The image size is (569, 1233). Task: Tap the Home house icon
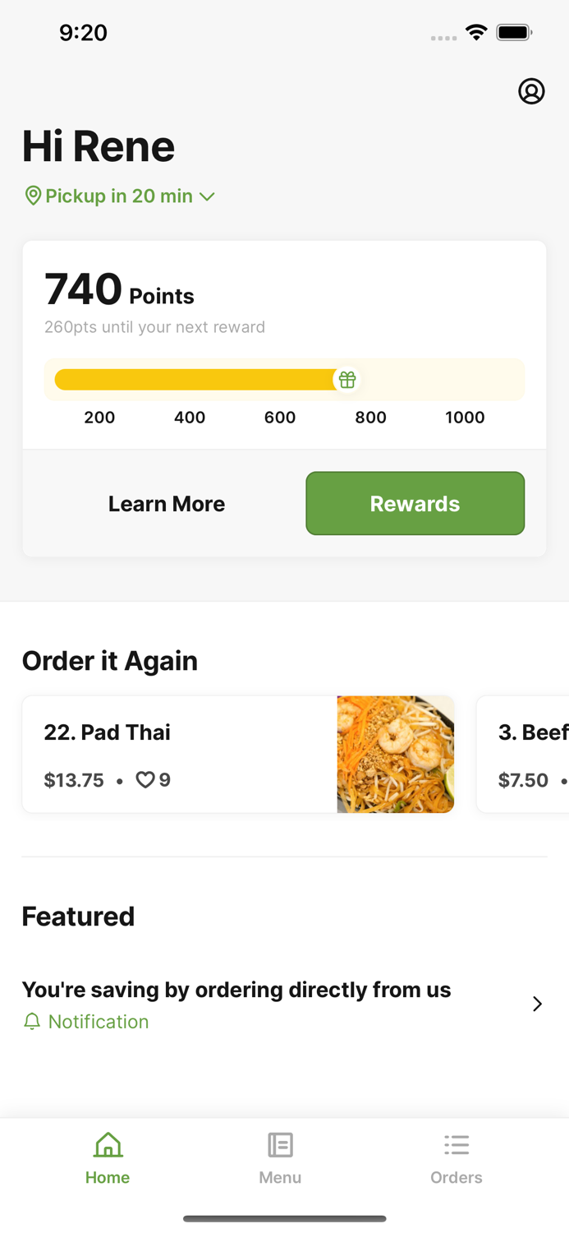[108, 1144]
